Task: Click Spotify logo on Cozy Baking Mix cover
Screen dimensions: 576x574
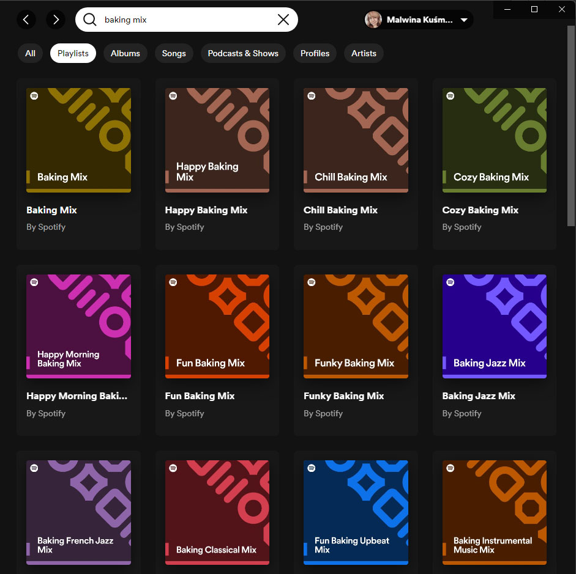Action: tap(450, 96)
